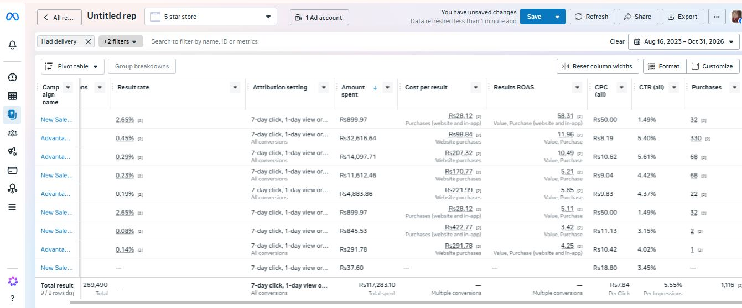Click the 58.31 Results ROAS value
The image size is (742, 308).
[565, 116]
